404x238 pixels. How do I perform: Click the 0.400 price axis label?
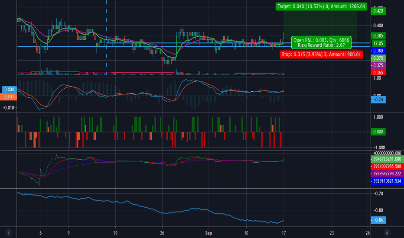tap(378, 26)
